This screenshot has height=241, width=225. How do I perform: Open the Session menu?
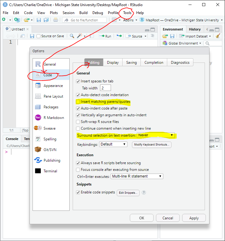(68, 13)
